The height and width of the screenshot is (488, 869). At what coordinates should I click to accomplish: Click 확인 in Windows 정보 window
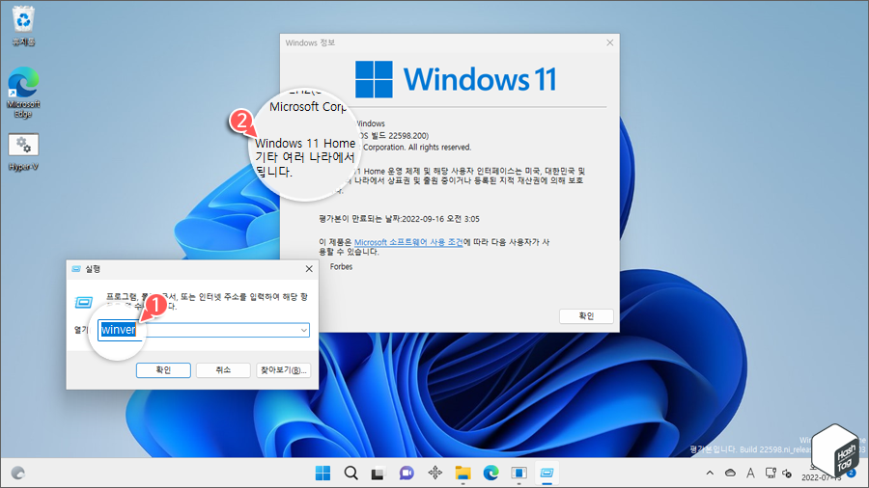click(x=586, y=316)
